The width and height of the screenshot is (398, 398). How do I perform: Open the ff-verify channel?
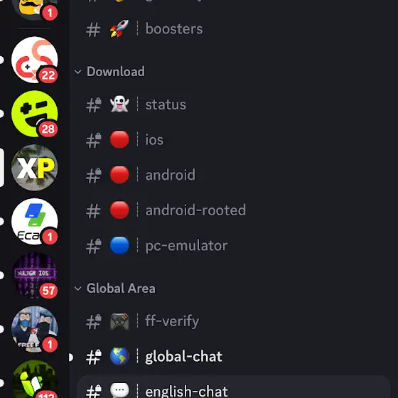(x=234, y=321)
